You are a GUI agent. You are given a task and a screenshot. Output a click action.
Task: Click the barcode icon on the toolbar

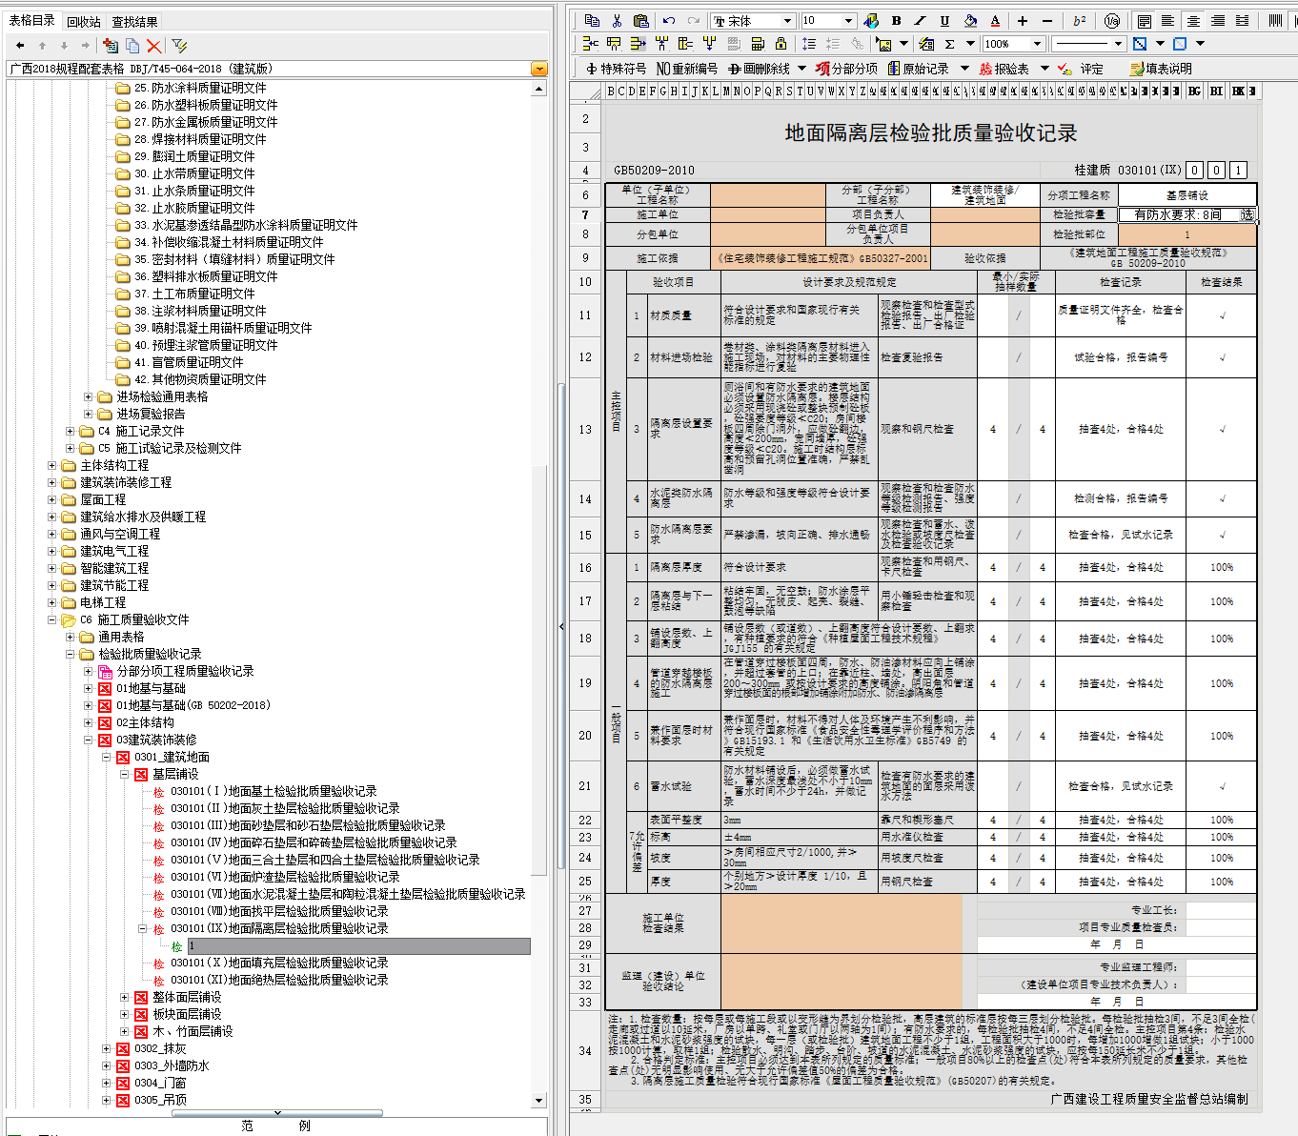[x=1276, y=20]
